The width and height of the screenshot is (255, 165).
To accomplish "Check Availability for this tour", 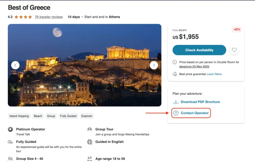I will (199, 50).
